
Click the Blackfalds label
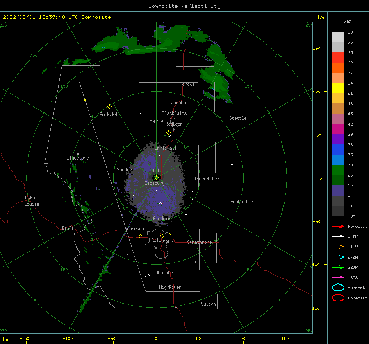point(174,113)
